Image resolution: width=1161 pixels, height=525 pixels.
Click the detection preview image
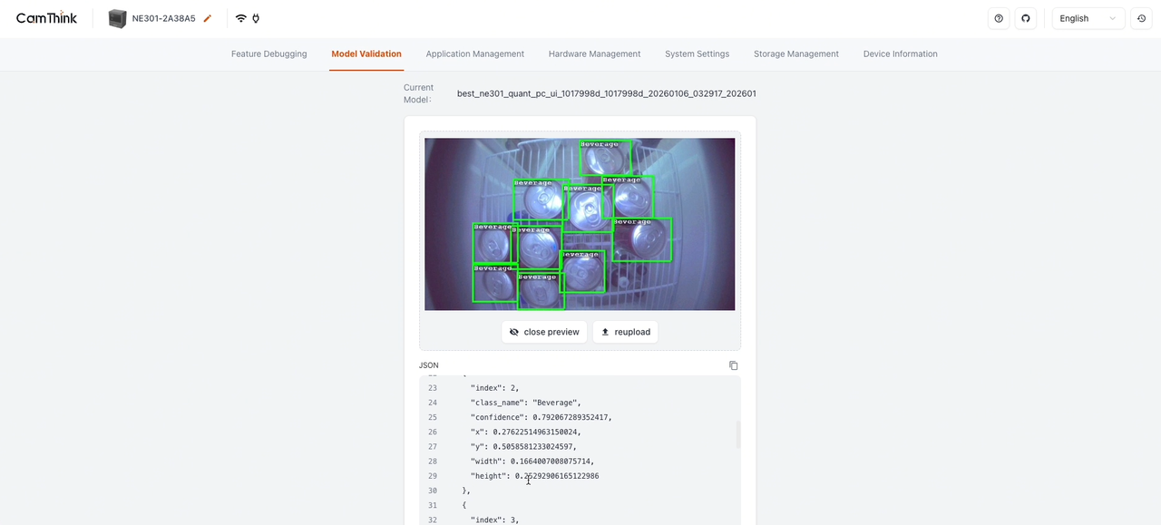tap(580, 224)
